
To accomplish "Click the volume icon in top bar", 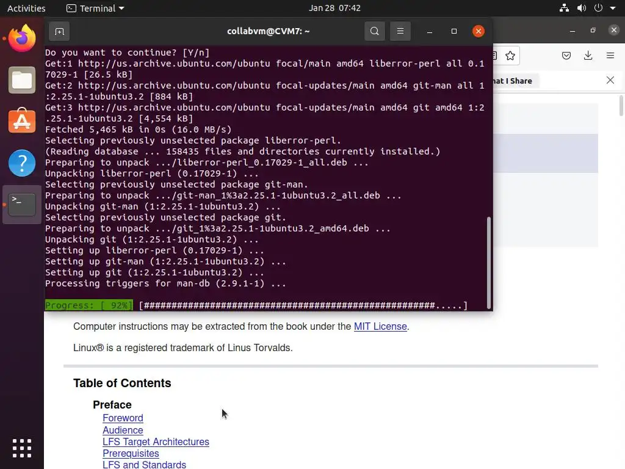I will click(x=582, y=8).
